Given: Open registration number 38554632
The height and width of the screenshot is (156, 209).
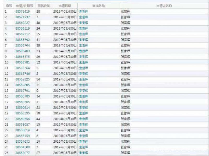Looking at the screenshot, I should click(22, 141).
